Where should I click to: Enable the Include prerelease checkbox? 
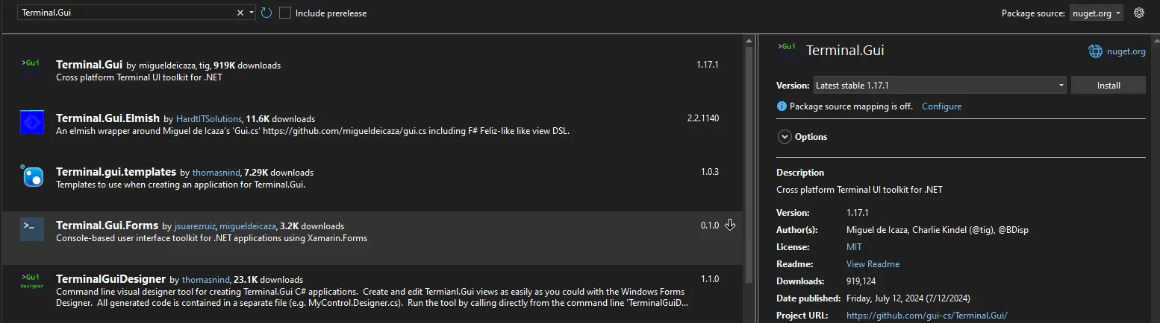click(x=285, y=13)
